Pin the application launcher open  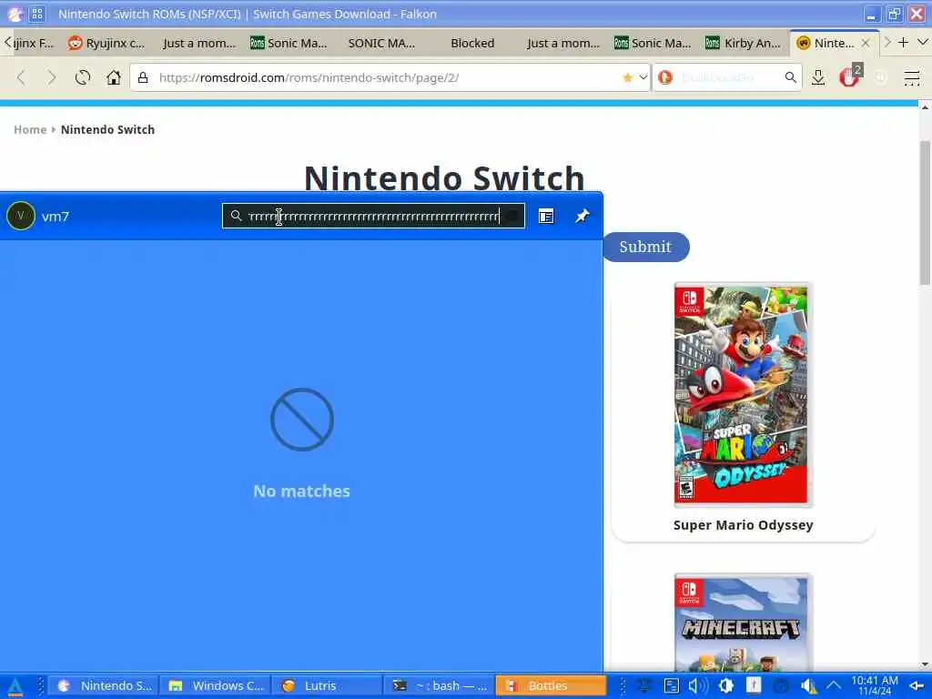click(x=582, y=217)
